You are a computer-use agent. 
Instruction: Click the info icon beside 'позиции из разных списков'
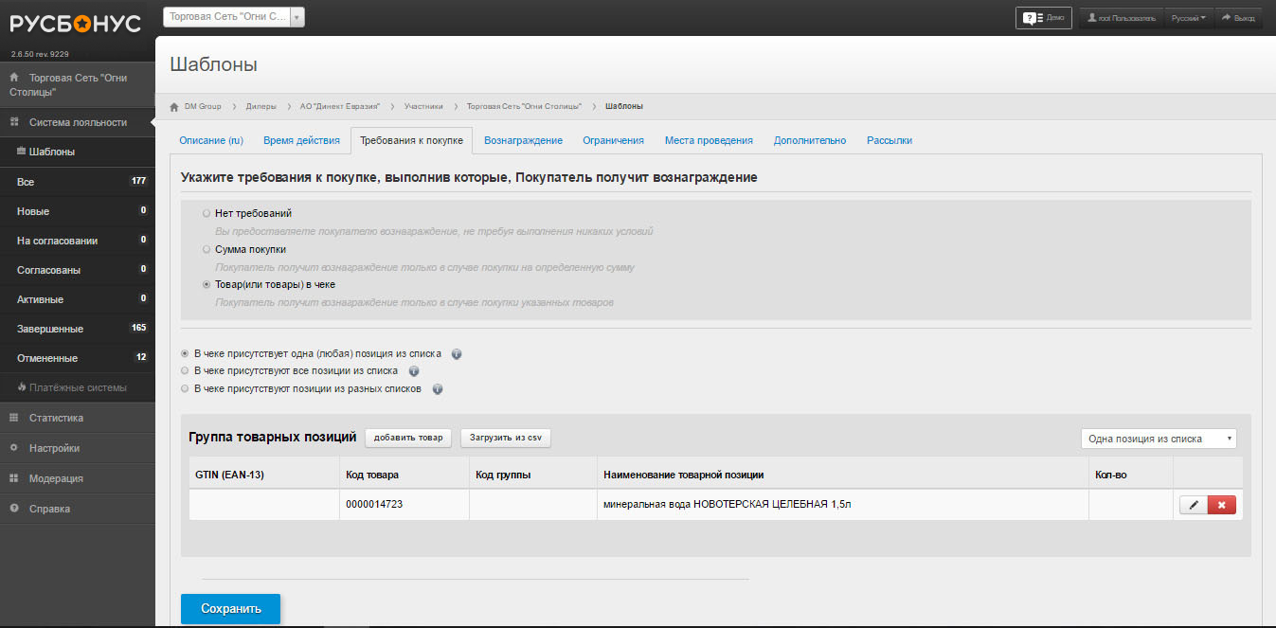click(x=437, y=389)
